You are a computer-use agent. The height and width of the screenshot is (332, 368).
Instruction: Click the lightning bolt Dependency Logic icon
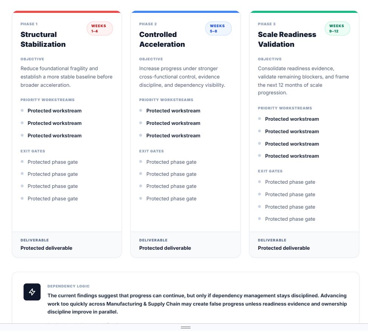tap(32, 292)
